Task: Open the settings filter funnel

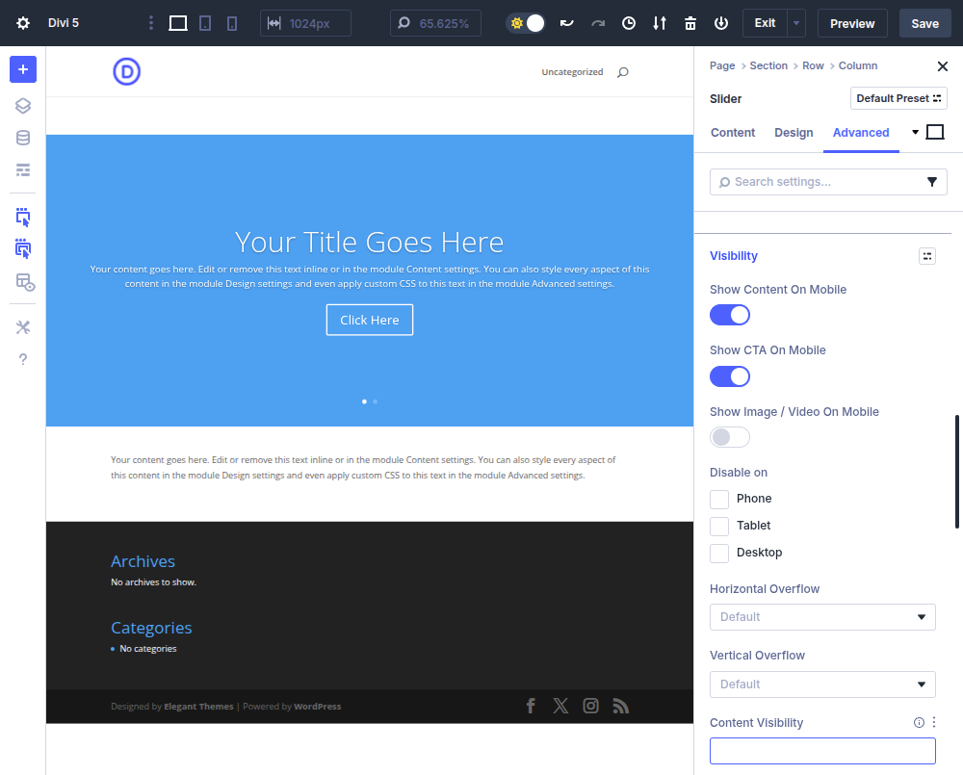Action: pos(931,182)
